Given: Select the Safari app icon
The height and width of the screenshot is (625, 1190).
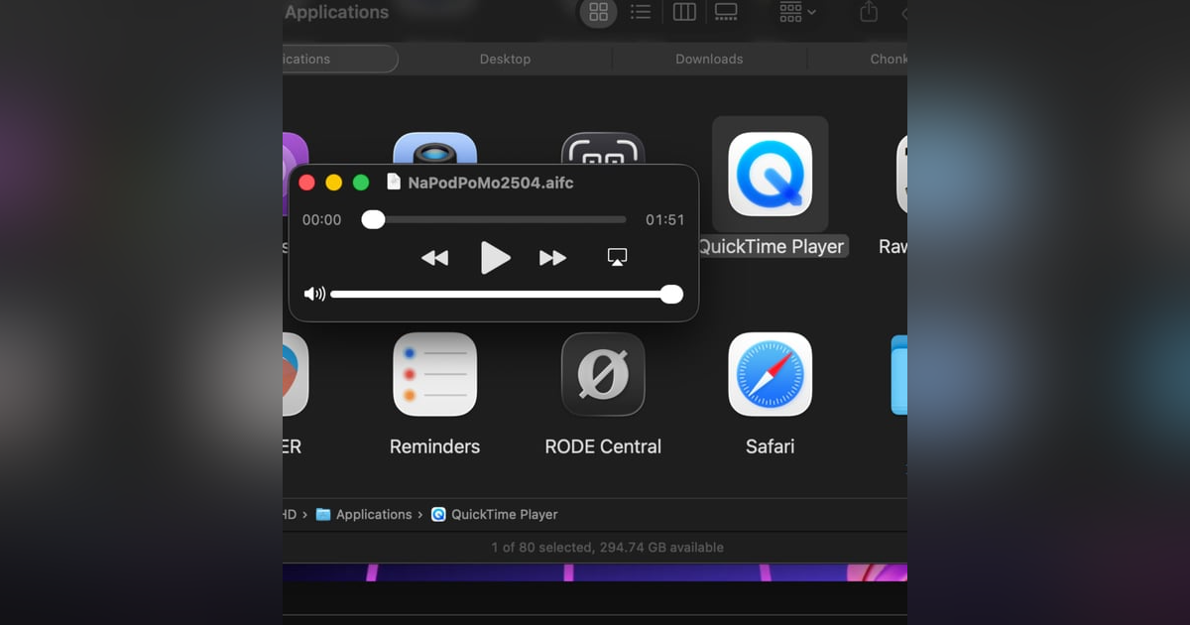Looking at the screenshot, I should (x=770, y=375).
